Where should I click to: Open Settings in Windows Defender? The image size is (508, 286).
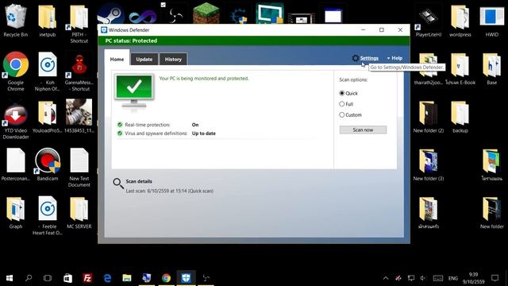[369, 58]
